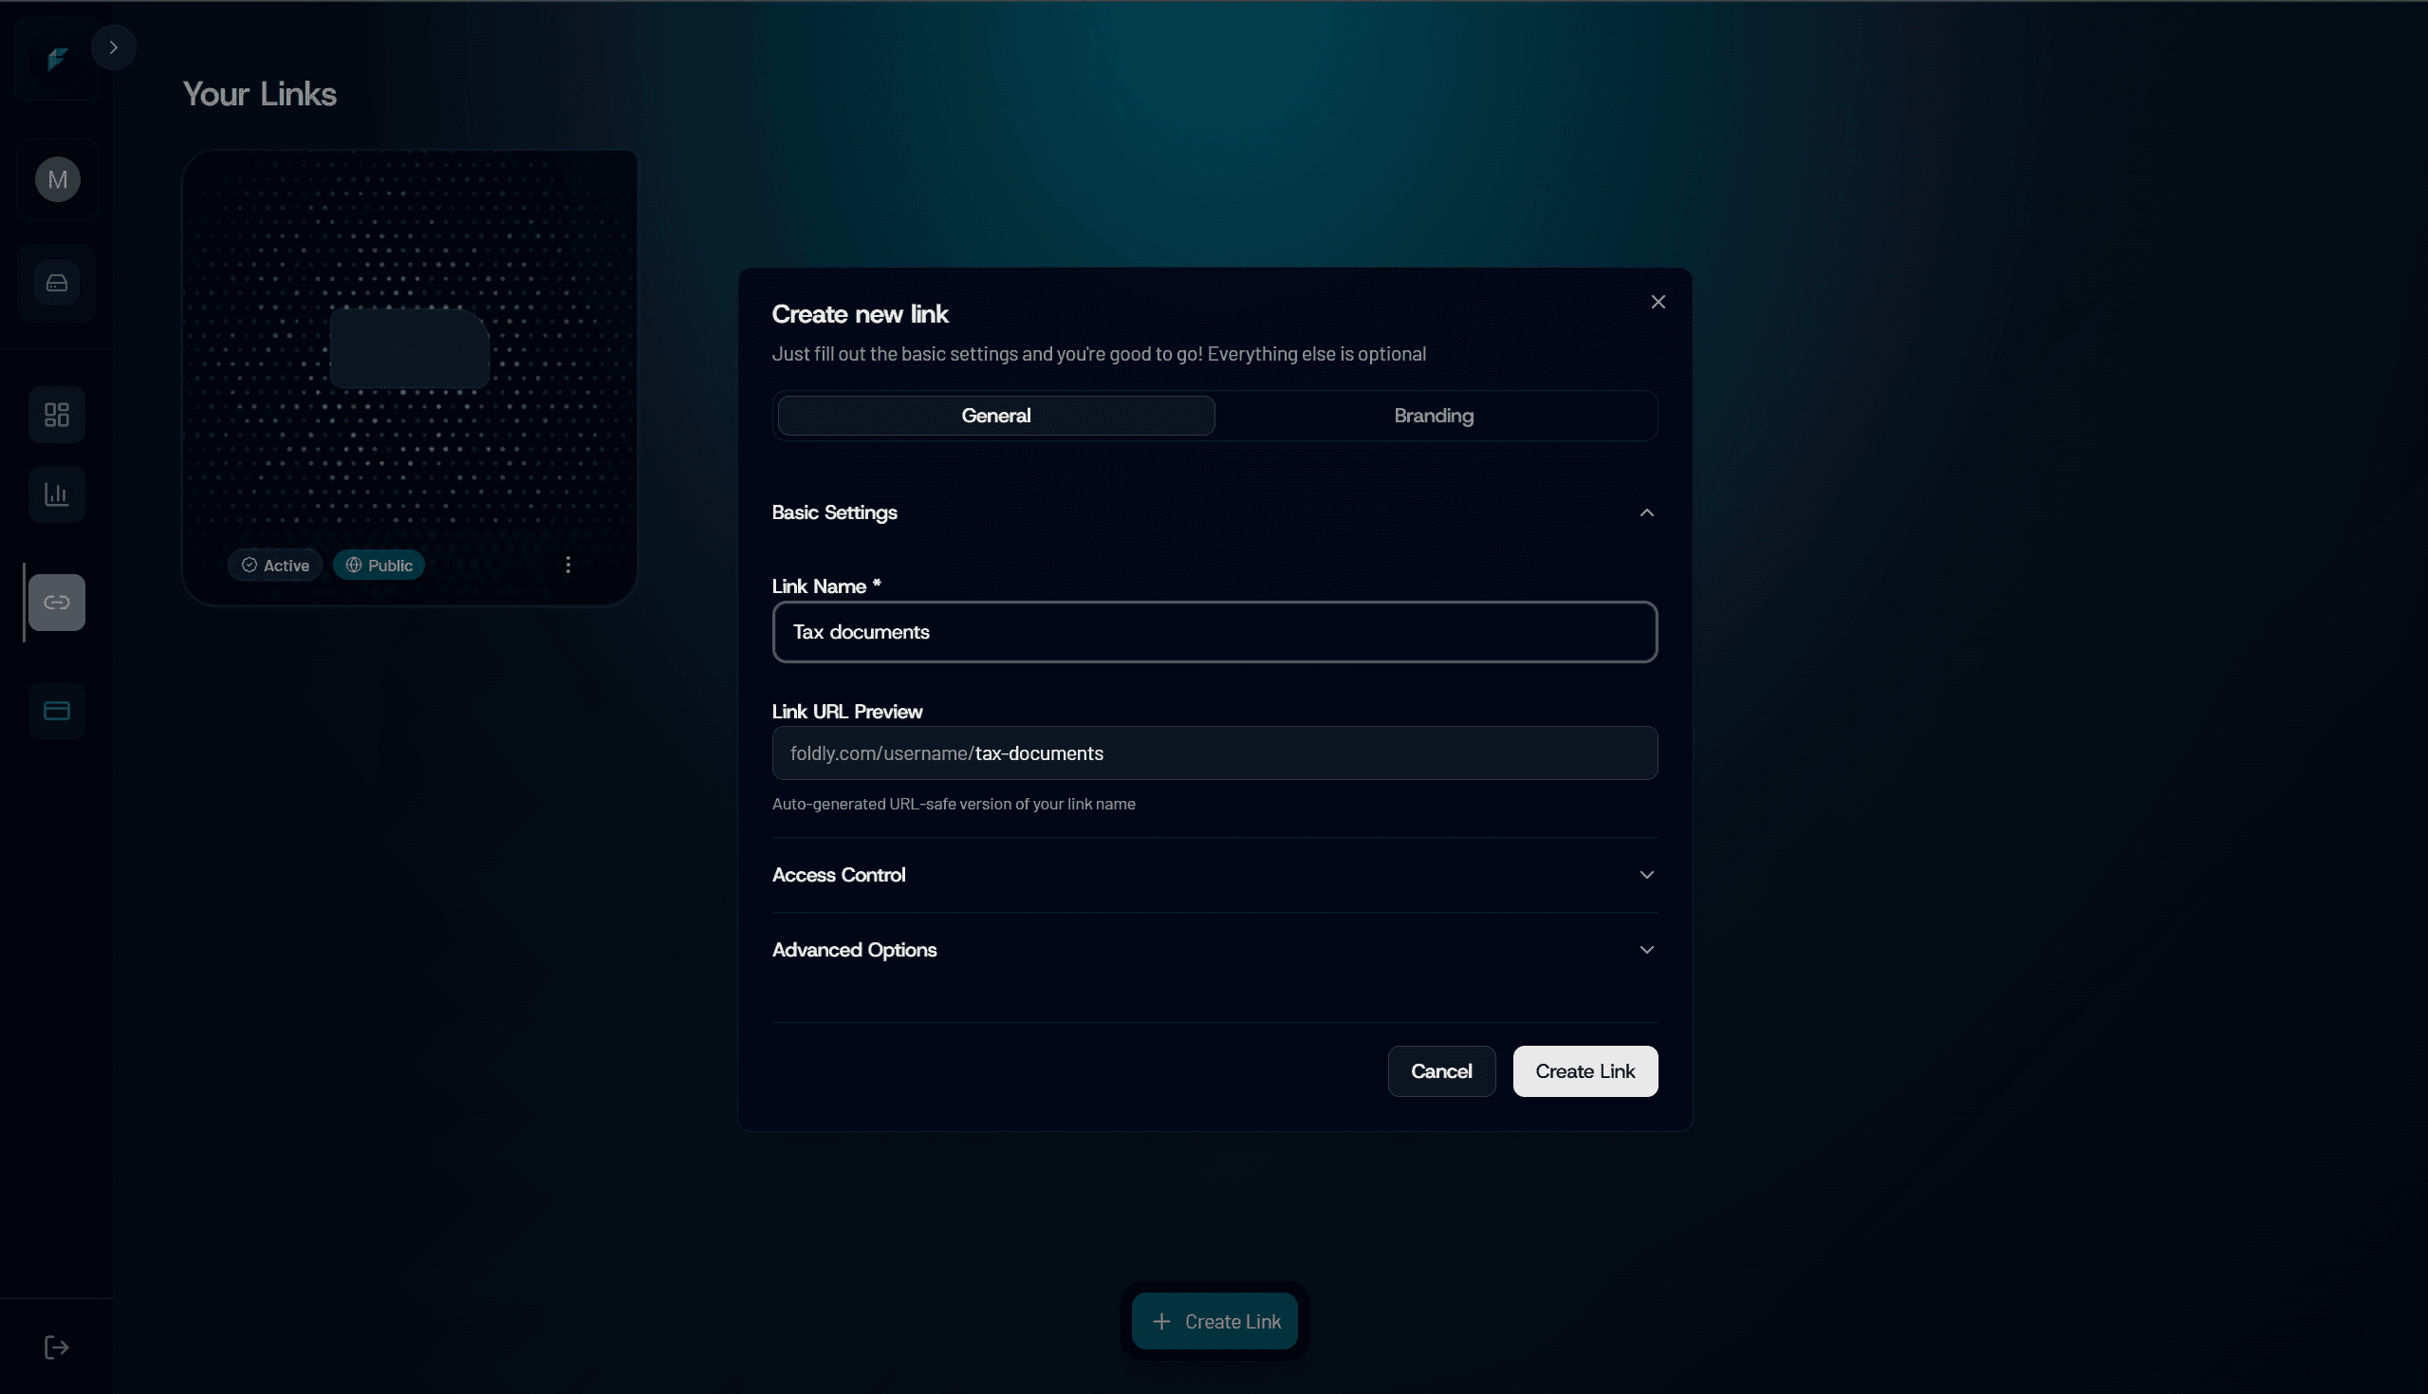Select the links chain sidebar icon
Image resolution: width=2428 pixels, height=1394 pixels.
pyautogui.click(x=58, y=603)
